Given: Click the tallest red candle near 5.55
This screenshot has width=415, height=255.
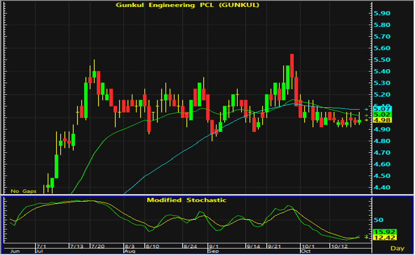Looking at the screenshot, I should [x=291, y=66].
